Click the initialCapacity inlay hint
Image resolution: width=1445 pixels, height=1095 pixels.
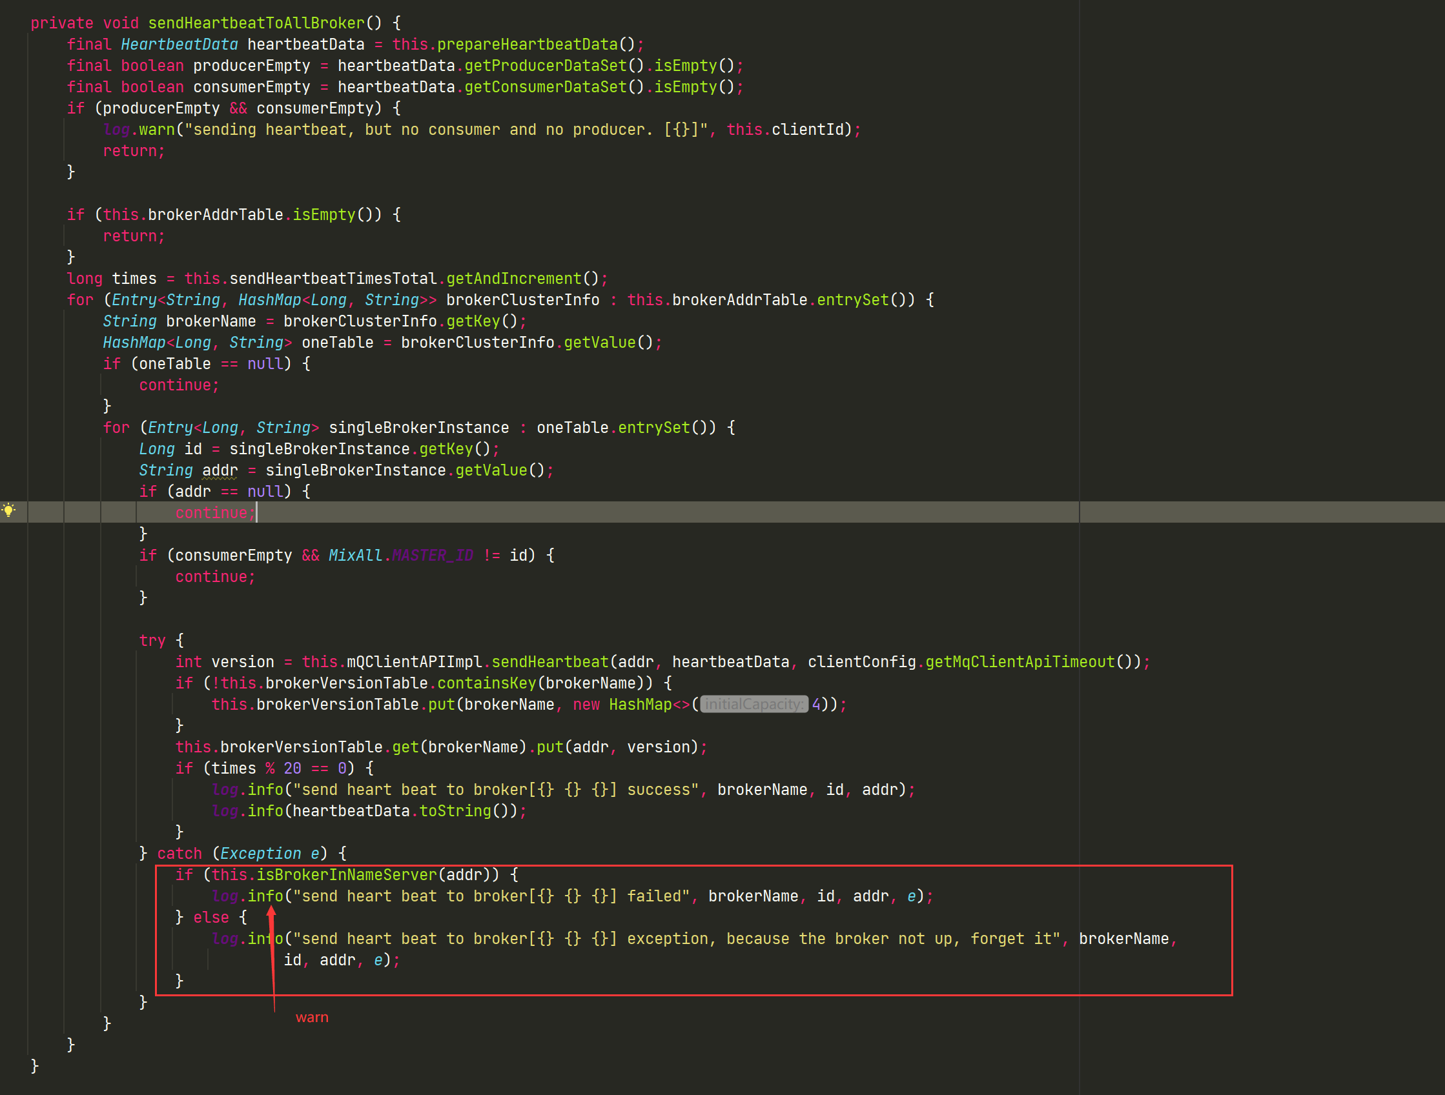click(753, 705)
